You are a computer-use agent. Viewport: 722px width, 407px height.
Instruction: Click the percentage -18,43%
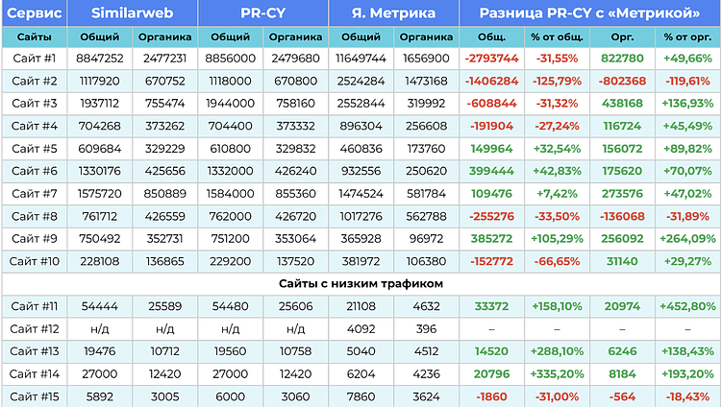pos(688,396)
